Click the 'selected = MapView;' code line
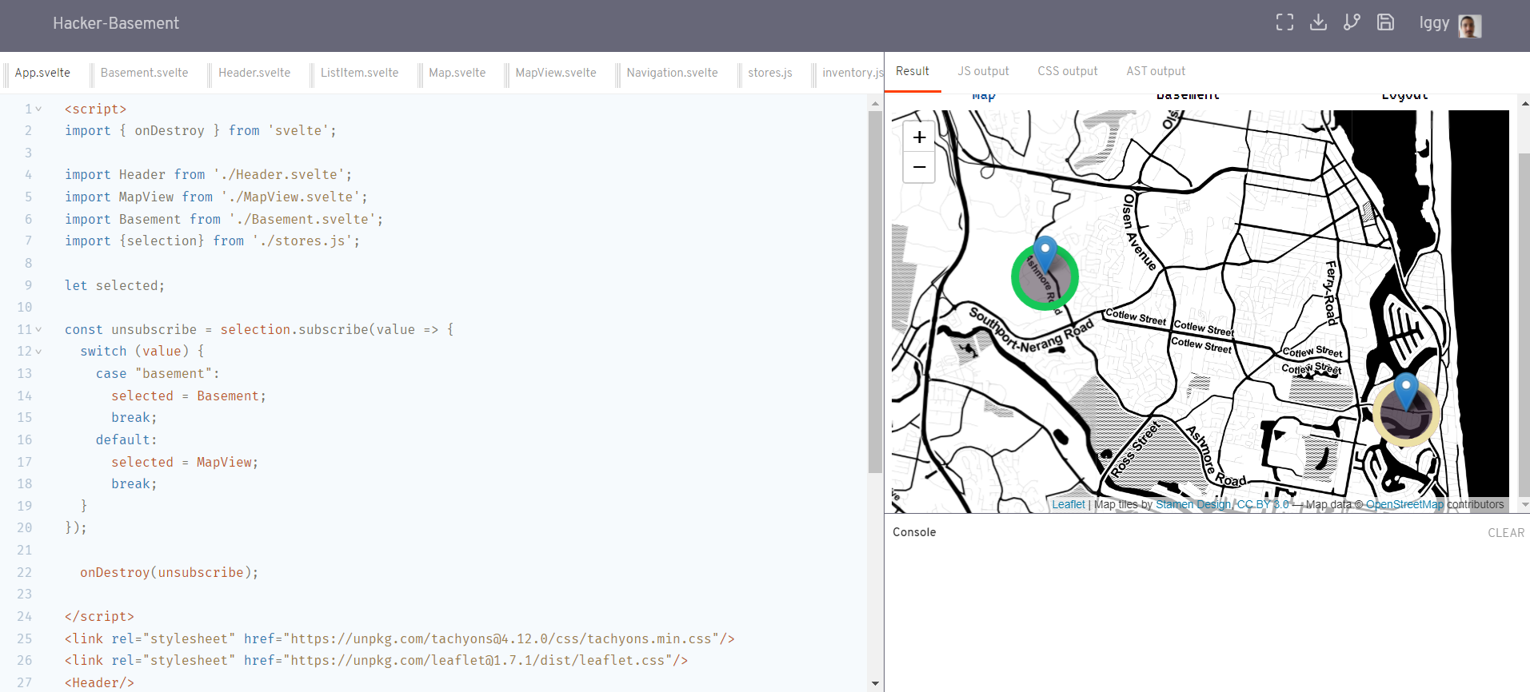The width and height of the screenshot is (1530, 692). (185, 462)
